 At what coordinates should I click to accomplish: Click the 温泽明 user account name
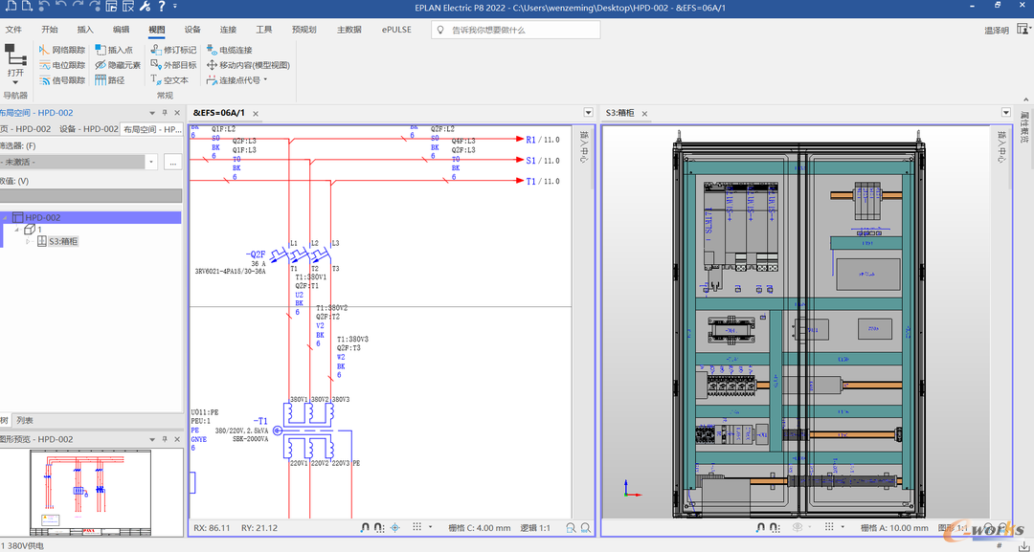(x=997, y=31)
